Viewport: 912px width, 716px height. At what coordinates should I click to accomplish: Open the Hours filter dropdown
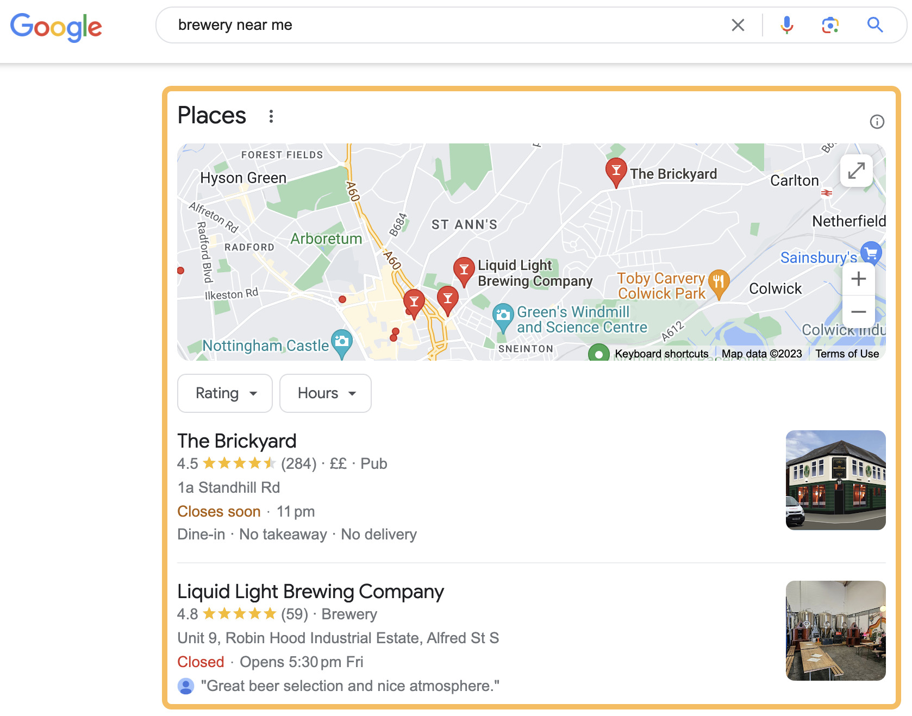[325, 393]
